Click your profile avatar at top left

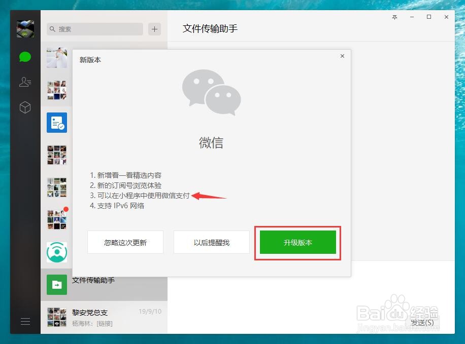click(x=25, y=28)
